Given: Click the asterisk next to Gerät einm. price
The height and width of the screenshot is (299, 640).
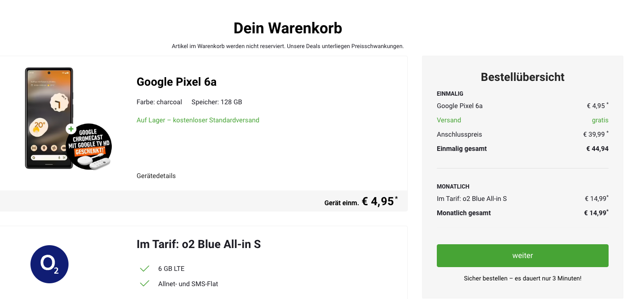Looking at the screenshot, I should point(396,197).
